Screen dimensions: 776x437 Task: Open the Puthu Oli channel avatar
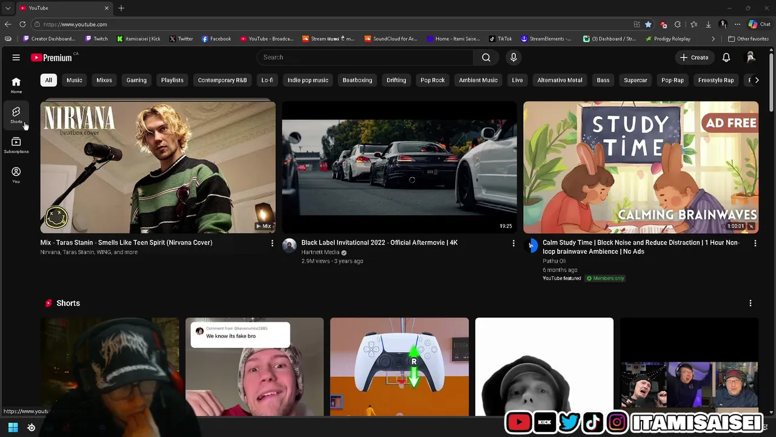point(531,245)
